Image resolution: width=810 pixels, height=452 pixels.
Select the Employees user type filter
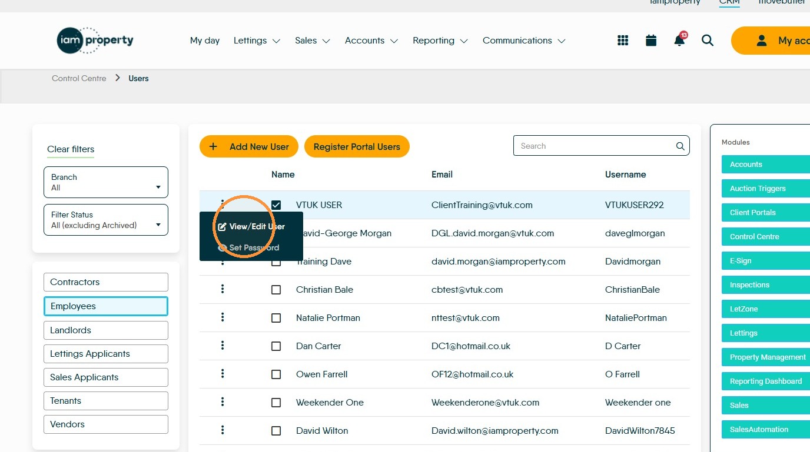click(x=106, y=306)
